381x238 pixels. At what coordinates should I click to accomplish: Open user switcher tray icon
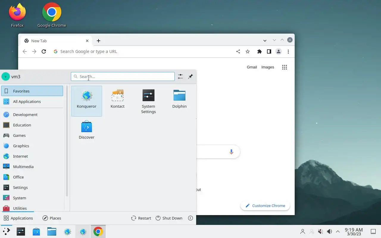pos(303,231)
